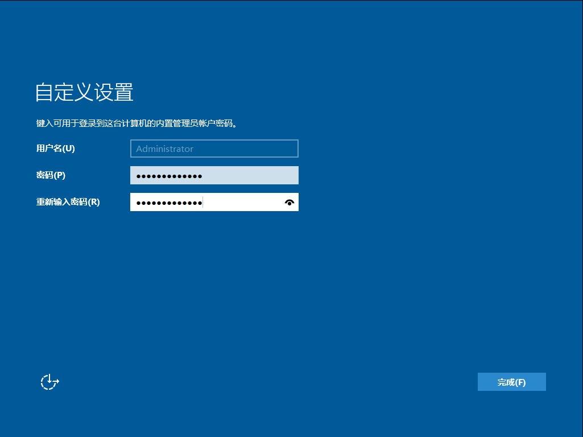Open the Ease of Access icon
Viewport: 583px width, 437px height.
[50, 382]
